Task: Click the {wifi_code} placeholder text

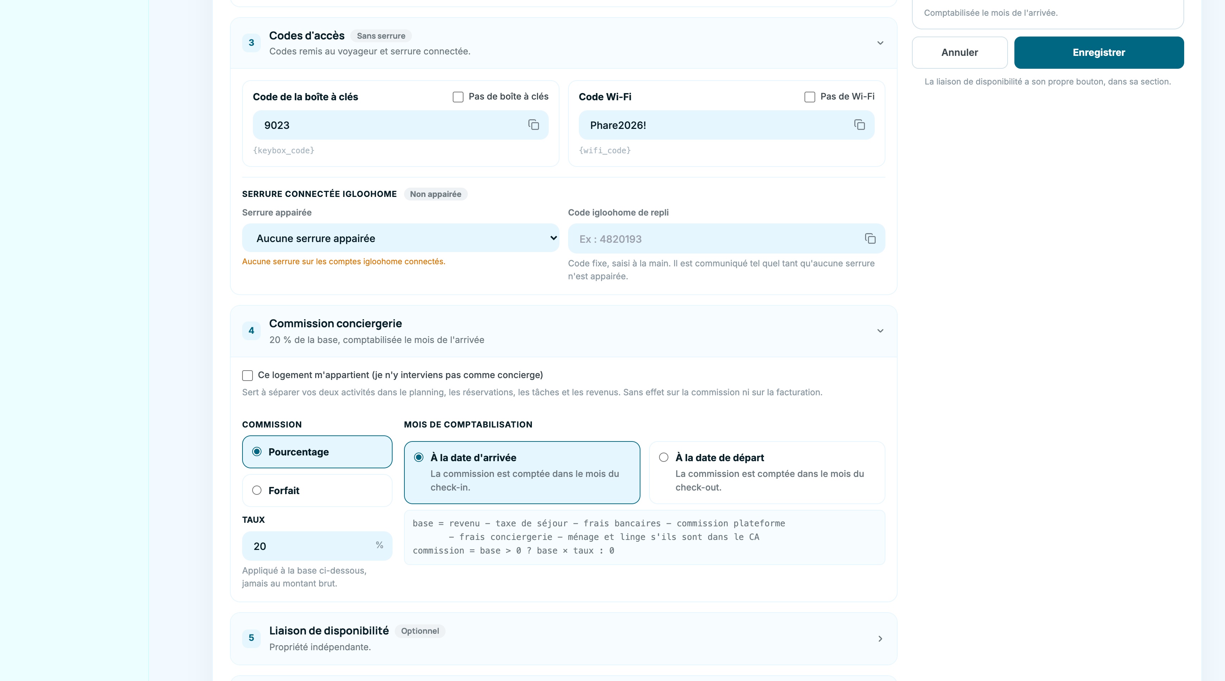Action: click(x=604, y=150)
